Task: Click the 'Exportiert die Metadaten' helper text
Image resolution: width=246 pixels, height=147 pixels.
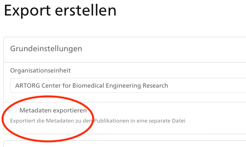Action: (98, 121)
